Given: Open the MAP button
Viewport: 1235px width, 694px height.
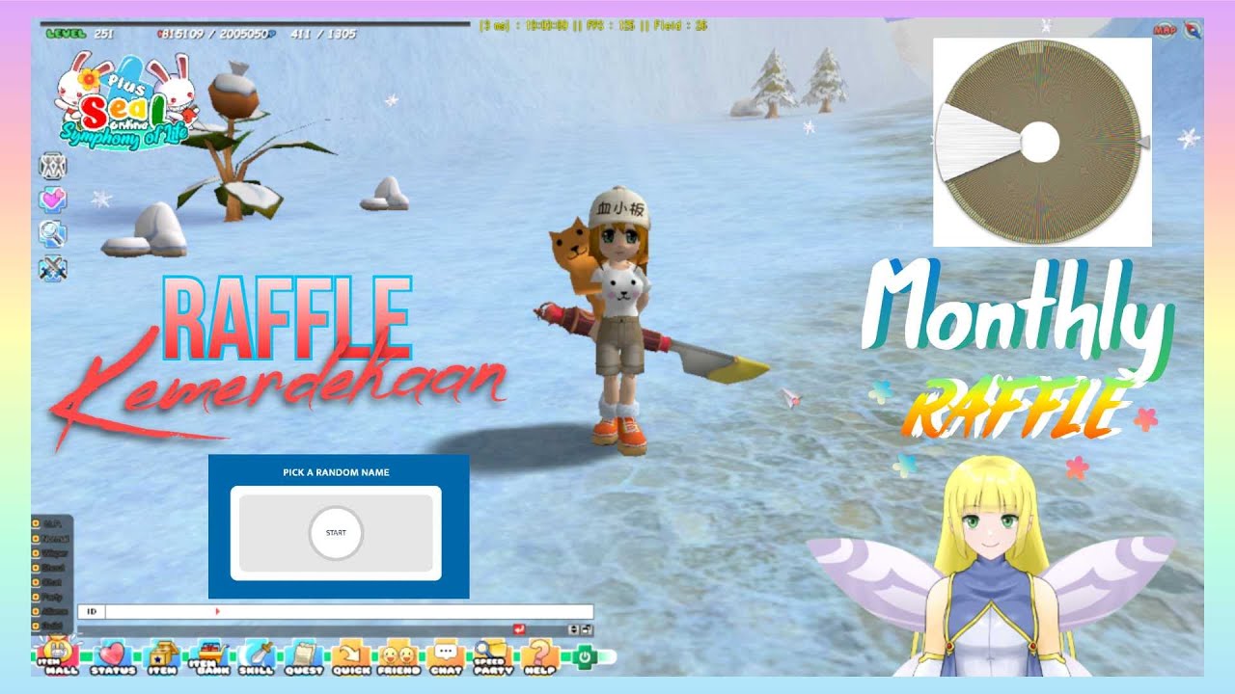Looking at the screenshot, I should pyautogui.click(x=1165, y=31).
